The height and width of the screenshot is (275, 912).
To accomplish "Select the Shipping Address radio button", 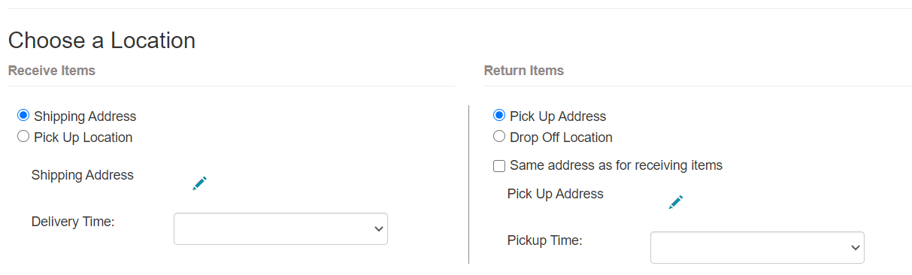I will [23, 116].
